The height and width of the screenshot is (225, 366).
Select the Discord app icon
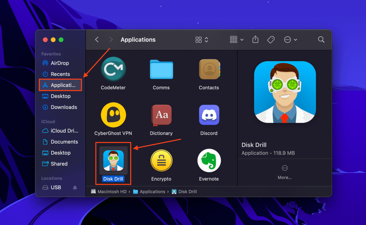point(209,115)
